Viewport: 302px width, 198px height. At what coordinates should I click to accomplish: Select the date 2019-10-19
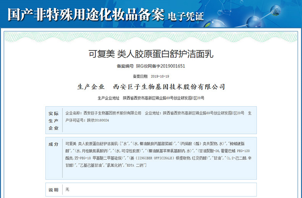click(160, 77)
